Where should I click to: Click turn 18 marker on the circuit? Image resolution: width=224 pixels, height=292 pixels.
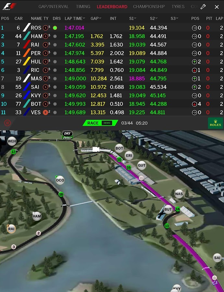coord(61,194)
